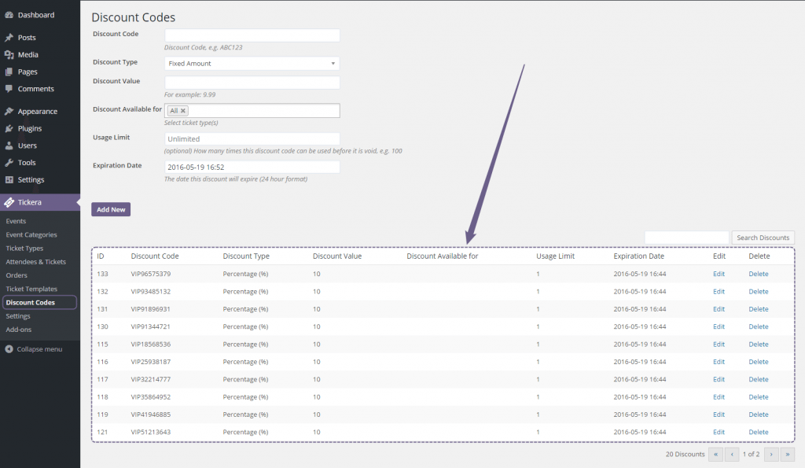805x468 pixels.
Task: Click the Dashboard gauge icon
Action: [x=9, y=15]
